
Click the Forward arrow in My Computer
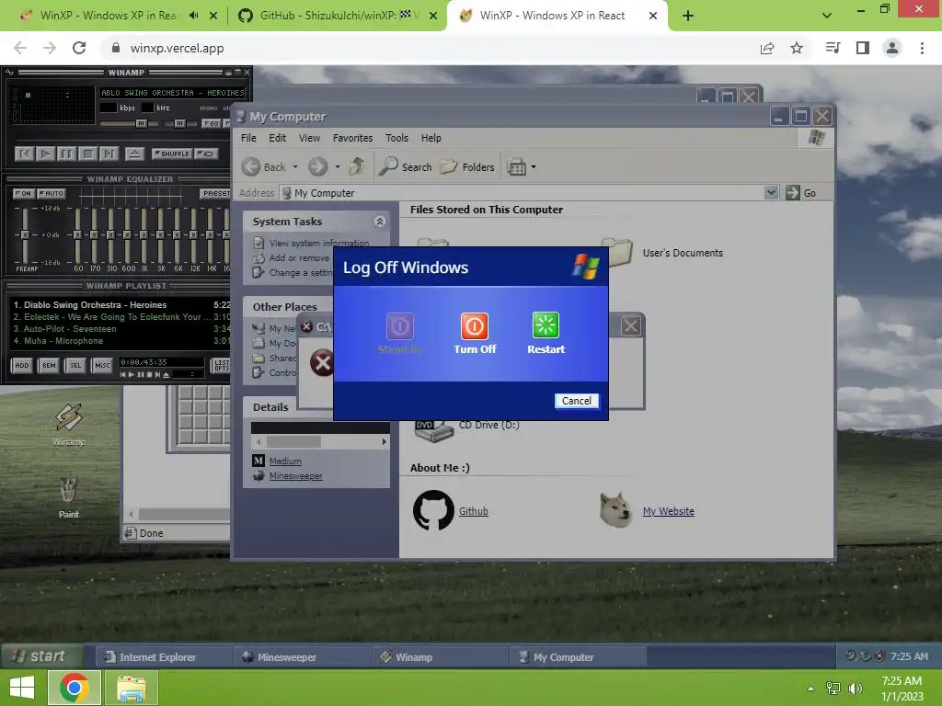[317, 167]
